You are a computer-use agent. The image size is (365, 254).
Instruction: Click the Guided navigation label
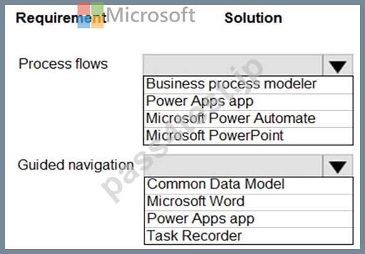click(76, 165)
